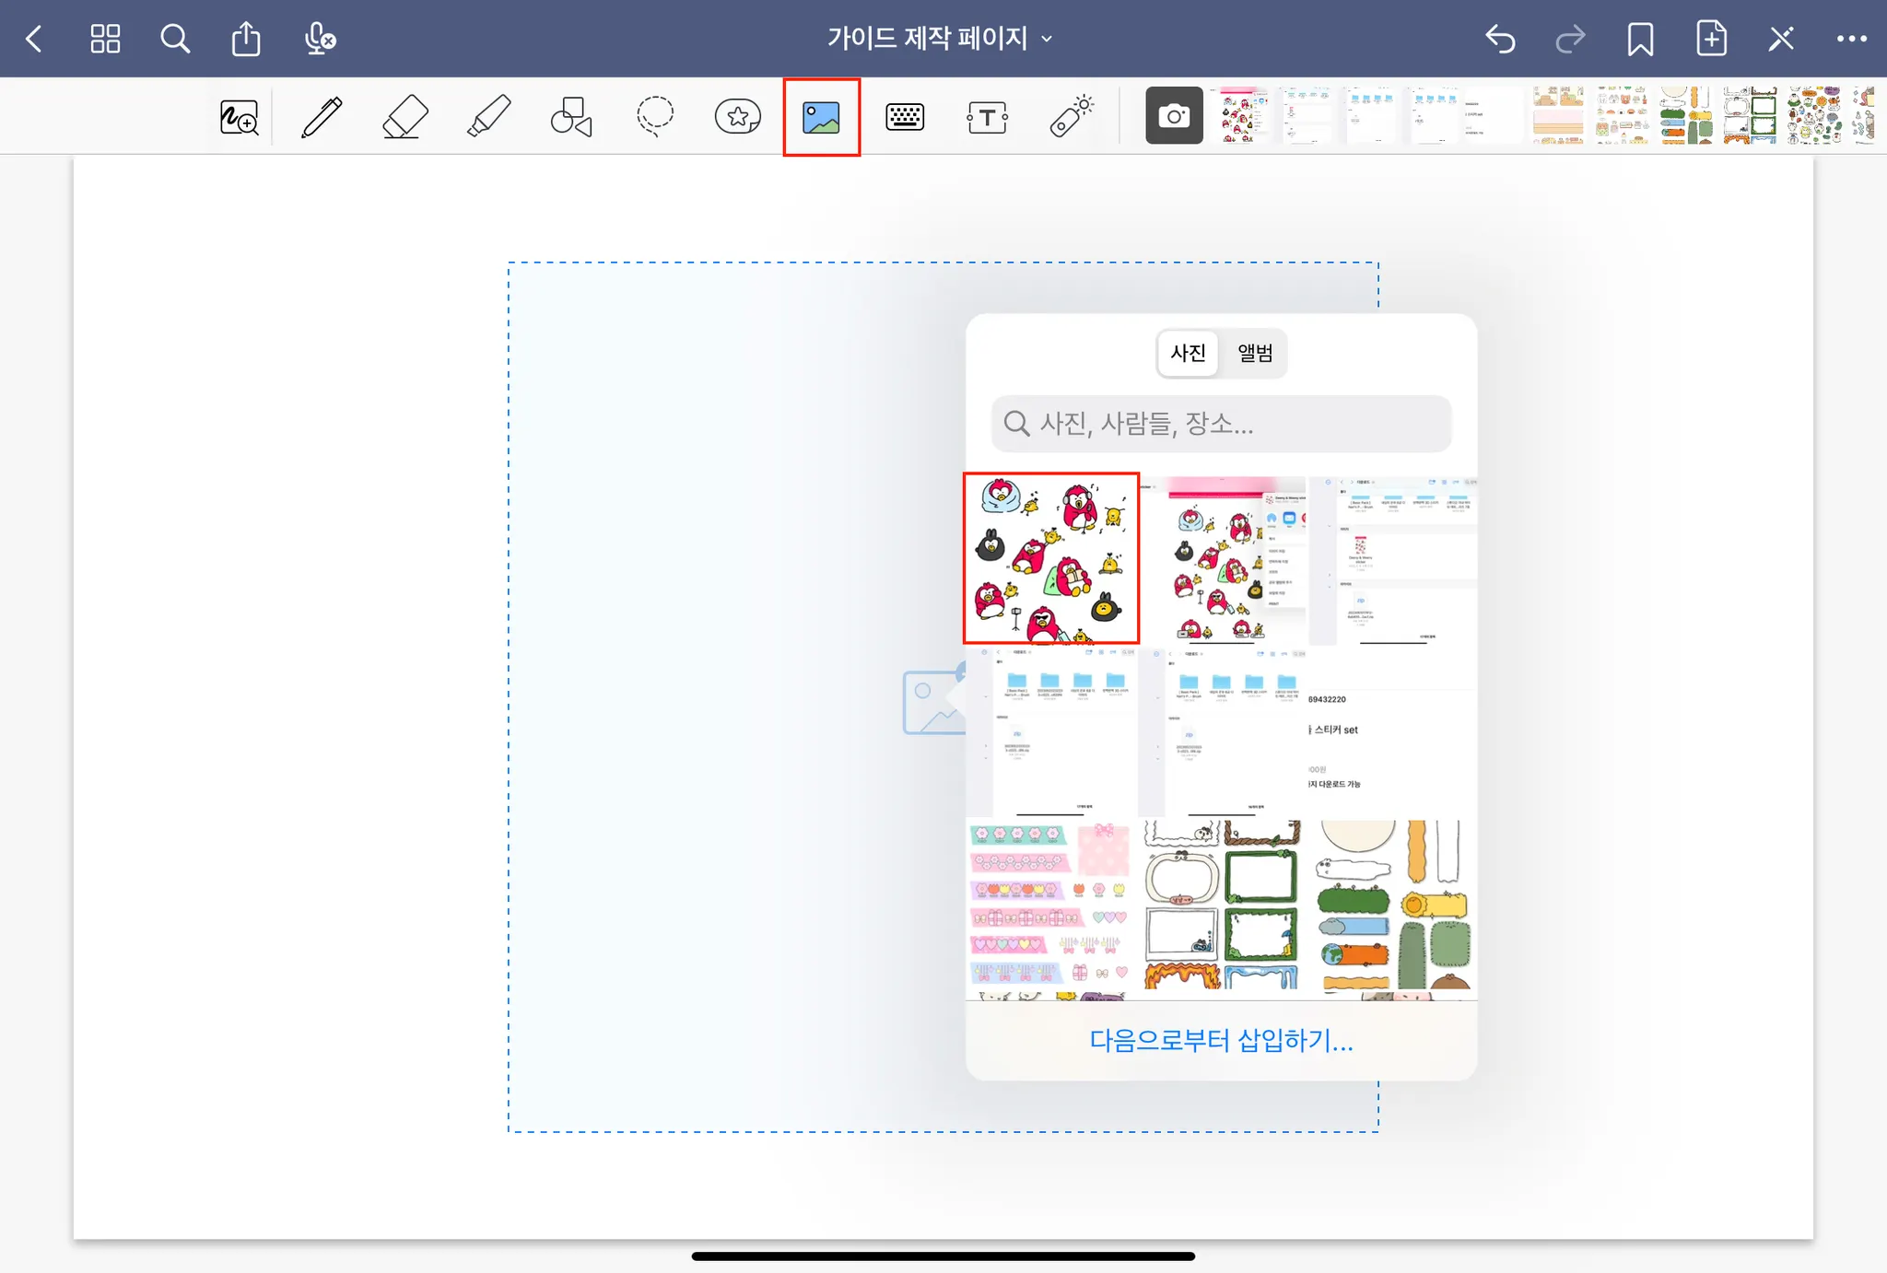The width and height of the screenshot is (1887, 1273).
Task: Toggle the zoom window writing tool
Action: pyautogui.click(x=239, y=117)
